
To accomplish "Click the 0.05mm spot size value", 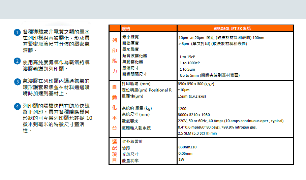I will [185, 153].
